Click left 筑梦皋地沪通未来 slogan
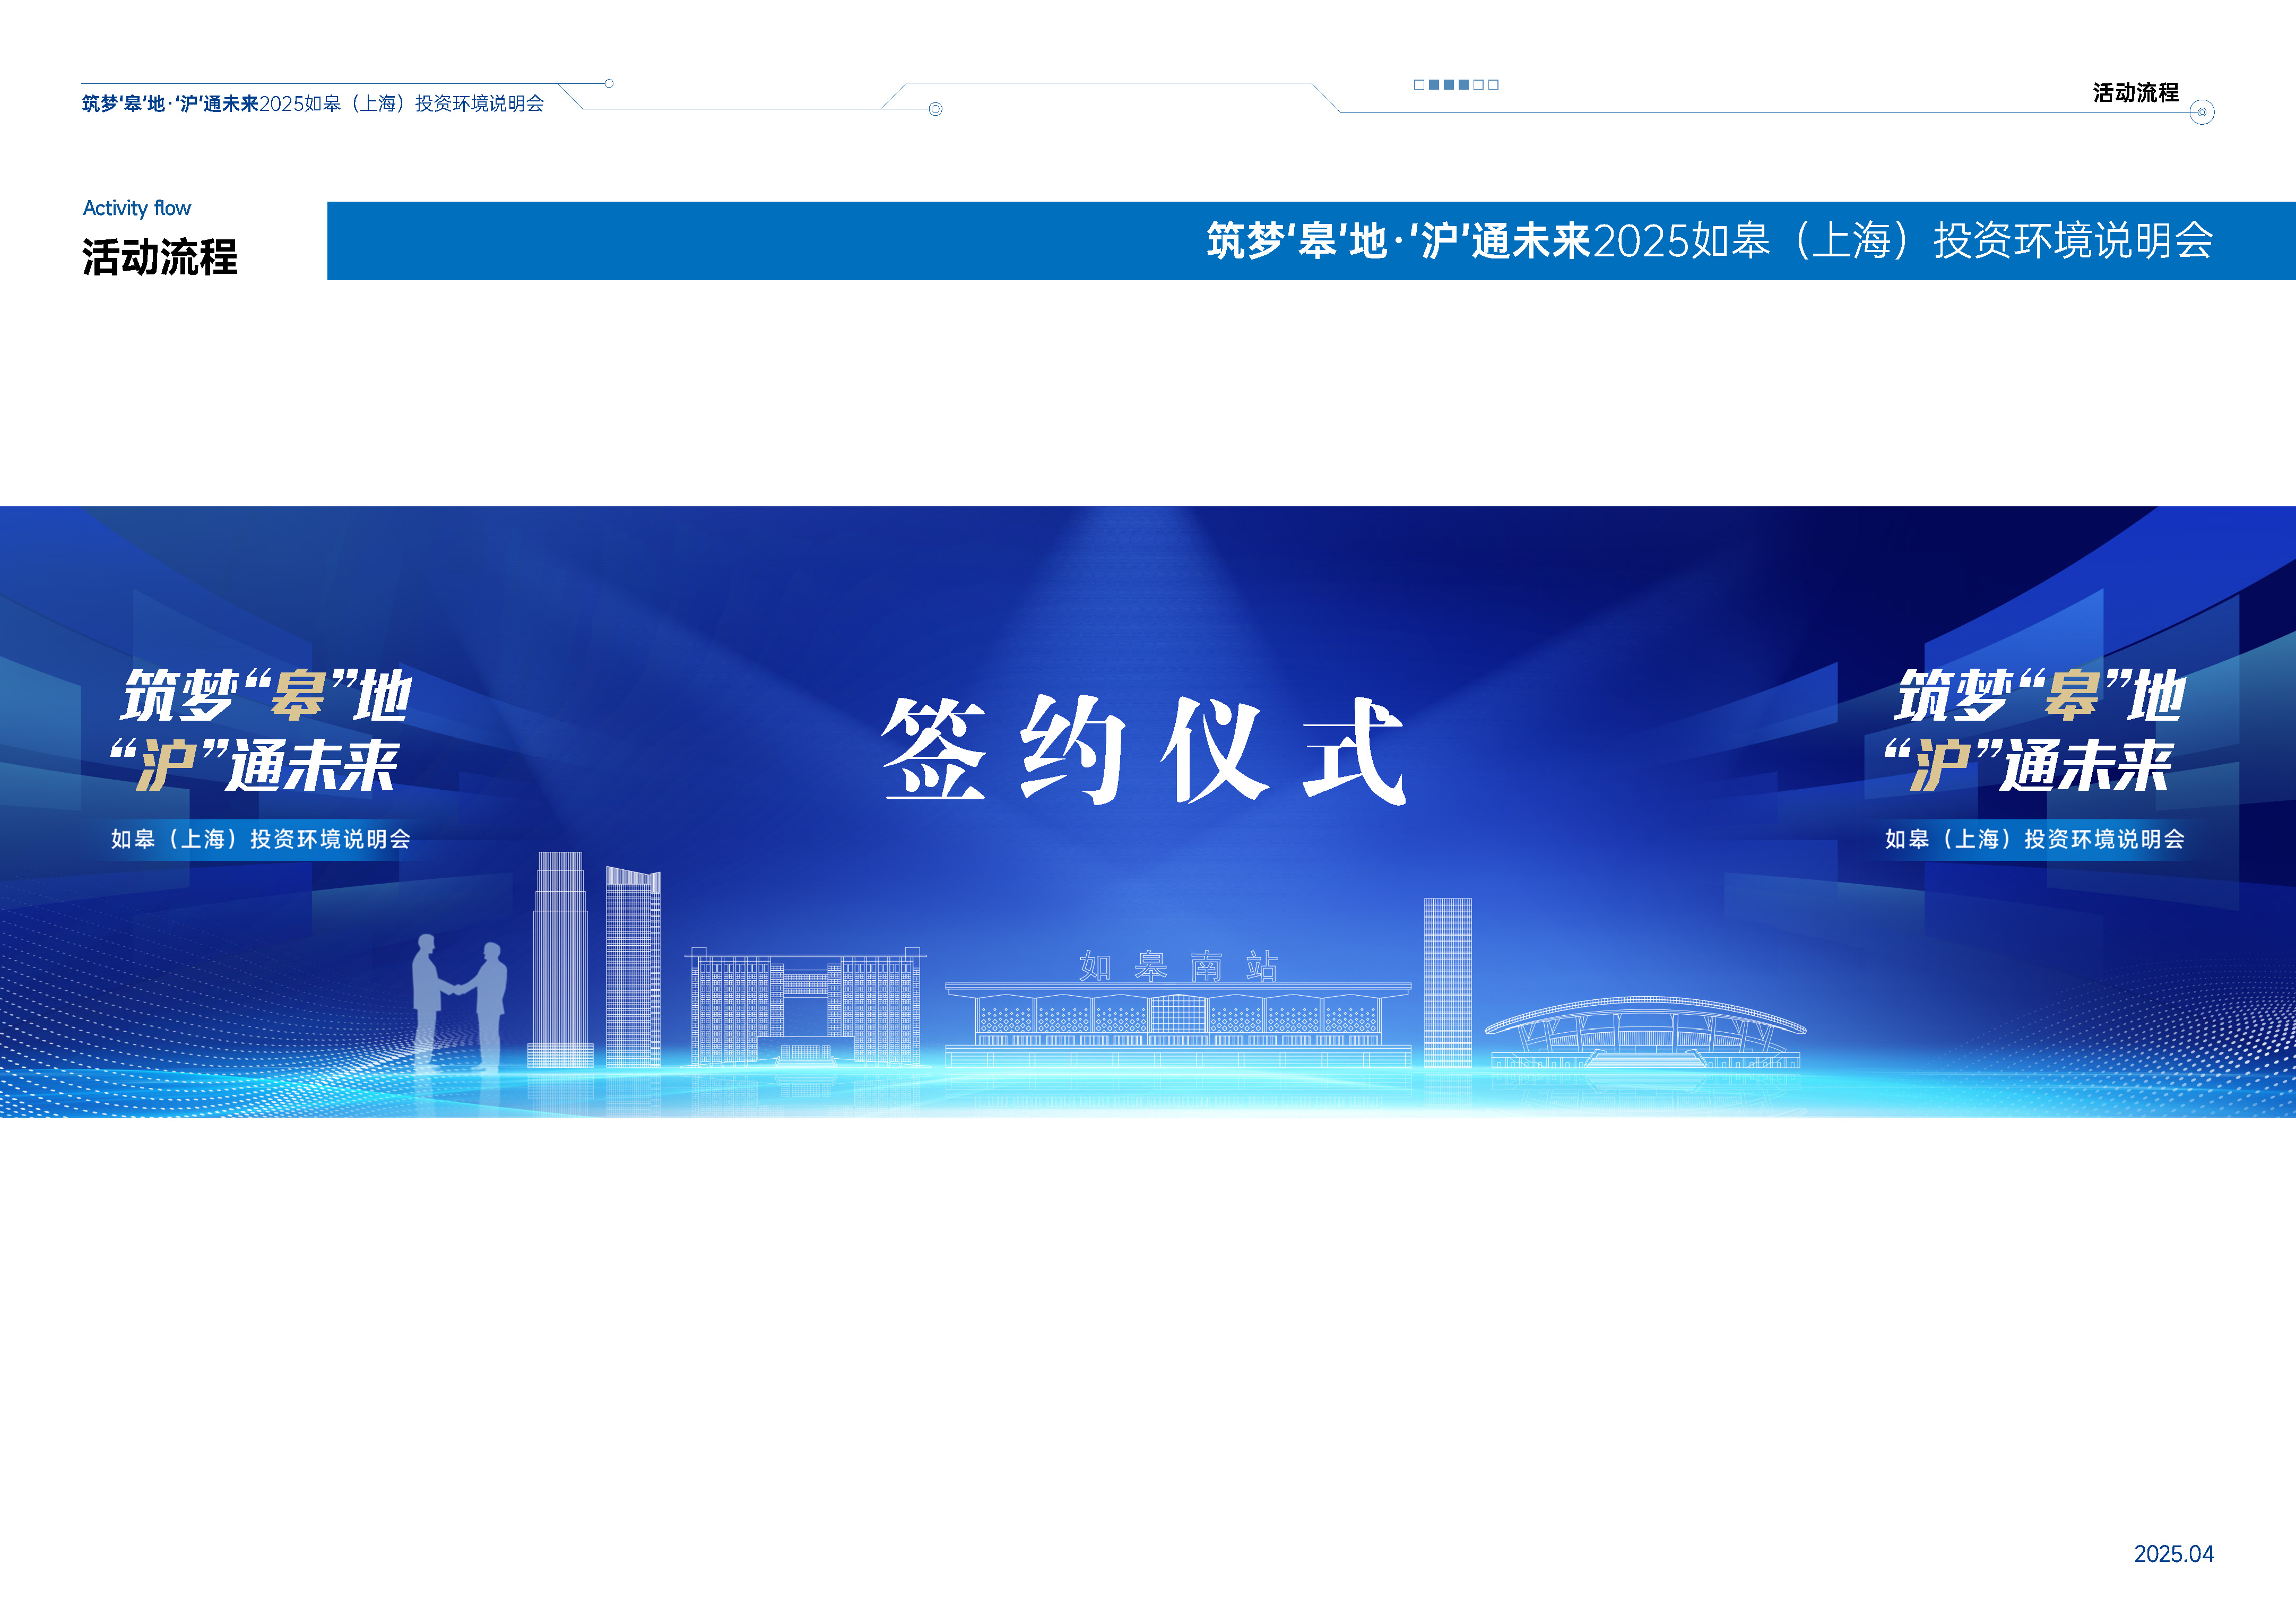Viewport: 2296px width, 1624px height. 262,730
